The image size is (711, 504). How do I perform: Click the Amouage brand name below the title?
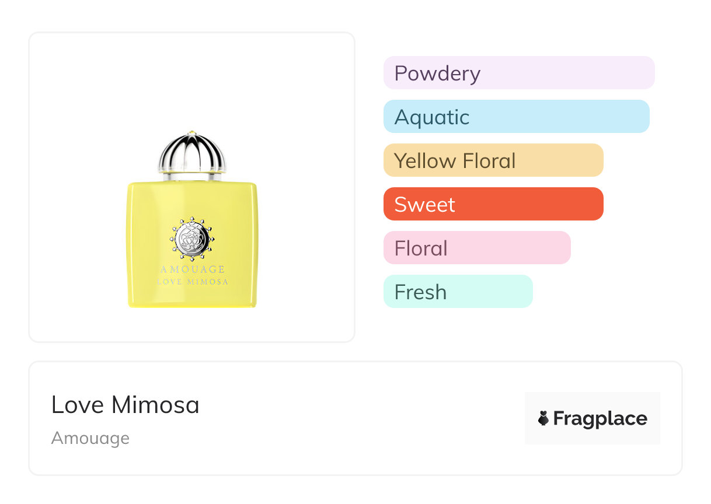point(90,438)
